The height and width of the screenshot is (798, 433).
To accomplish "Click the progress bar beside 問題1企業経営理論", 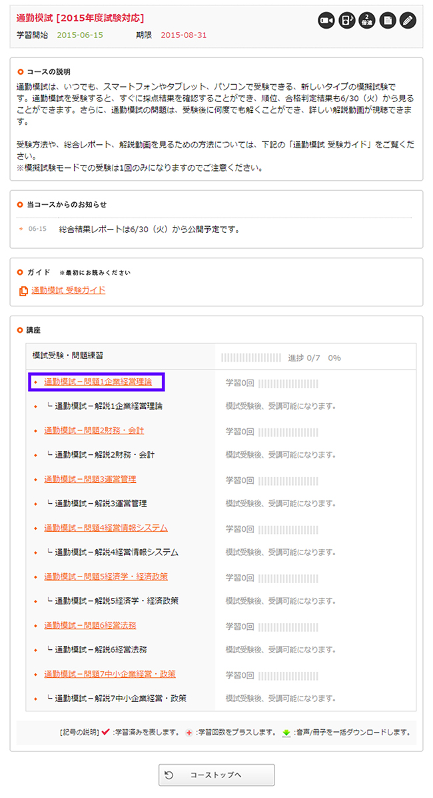I will pos(288,383).
